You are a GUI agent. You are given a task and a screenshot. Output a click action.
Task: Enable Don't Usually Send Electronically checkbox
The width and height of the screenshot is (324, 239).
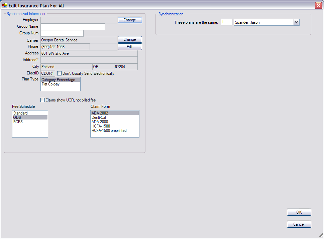click(x=60, y=73)
